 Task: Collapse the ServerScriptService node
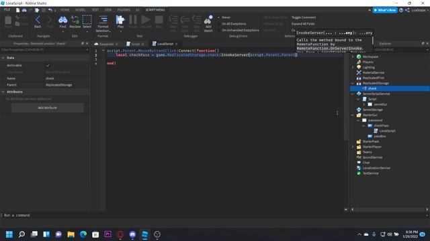353,94
